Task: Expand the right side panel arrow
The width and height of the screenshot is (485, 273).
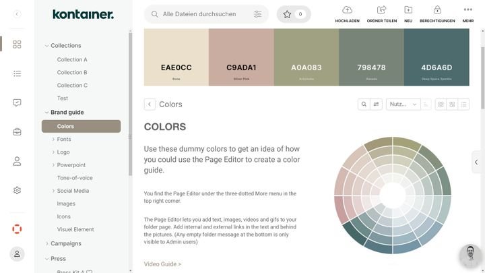Action: point(476,162)
